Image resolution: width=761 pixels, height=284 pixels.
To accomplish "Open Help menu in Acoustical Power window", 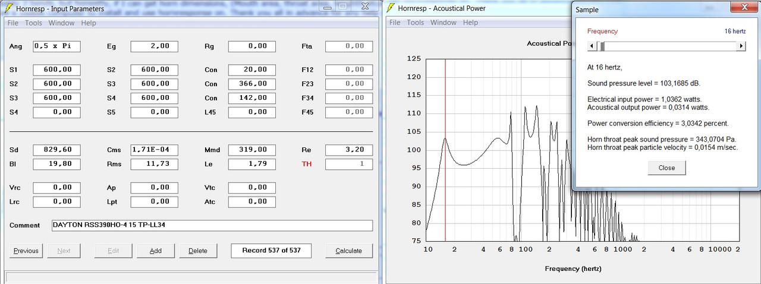I will click(x=470, y=23).
